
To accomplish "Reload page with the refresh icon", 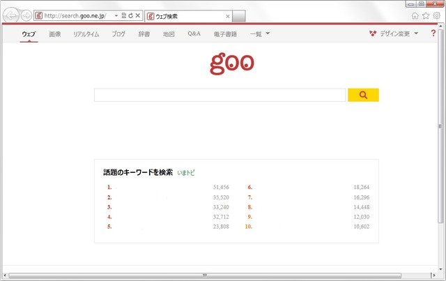I will pyautogui.click(x=130, y=15).
